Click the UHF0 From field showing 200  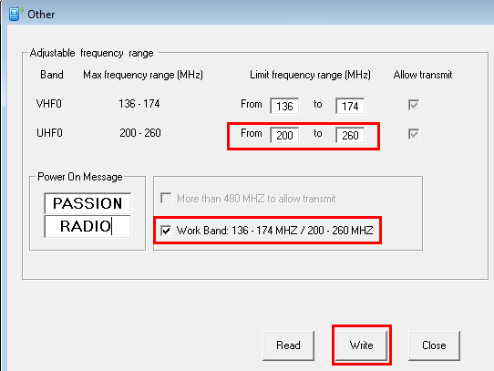(284, 135)
